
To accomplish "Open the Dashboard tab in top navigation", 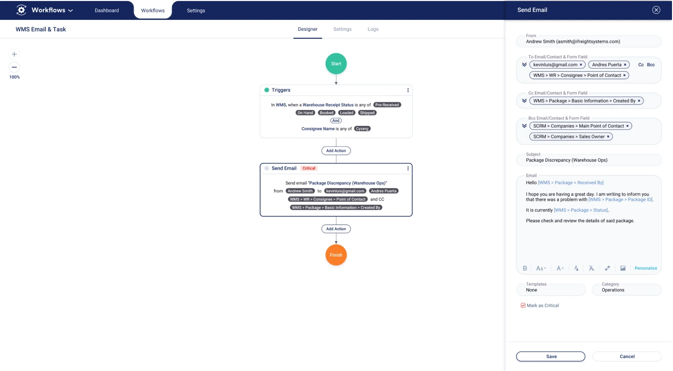I will (x=107, y=10).
